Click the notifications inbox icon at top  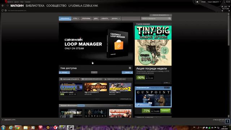pos(197,2)
